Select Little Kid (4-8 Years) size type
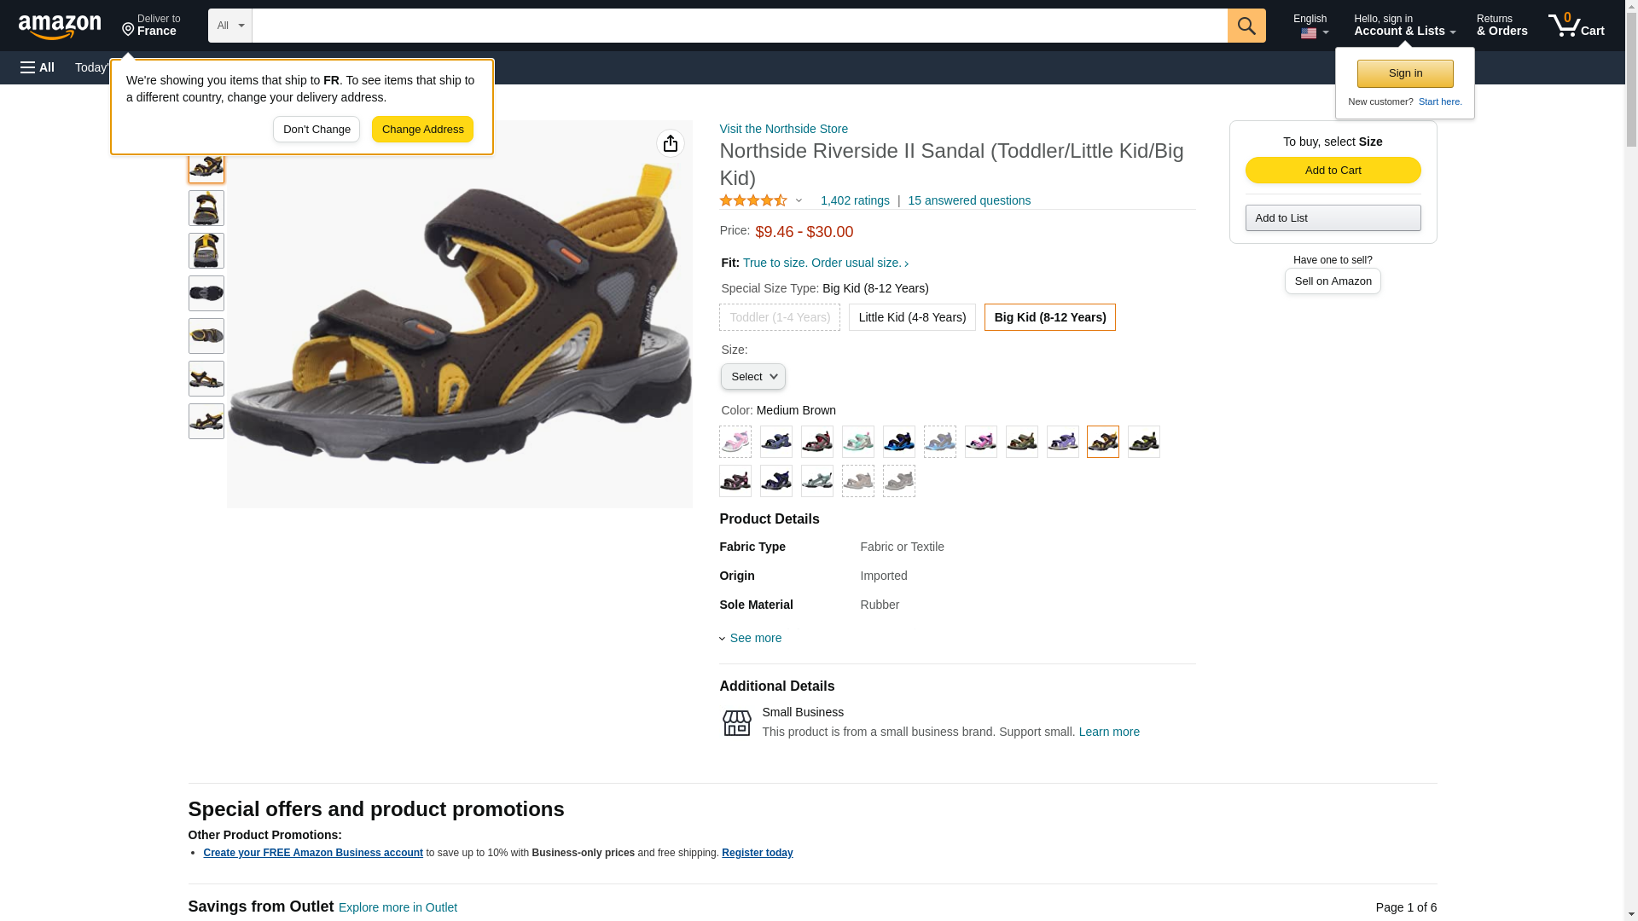 912,317
